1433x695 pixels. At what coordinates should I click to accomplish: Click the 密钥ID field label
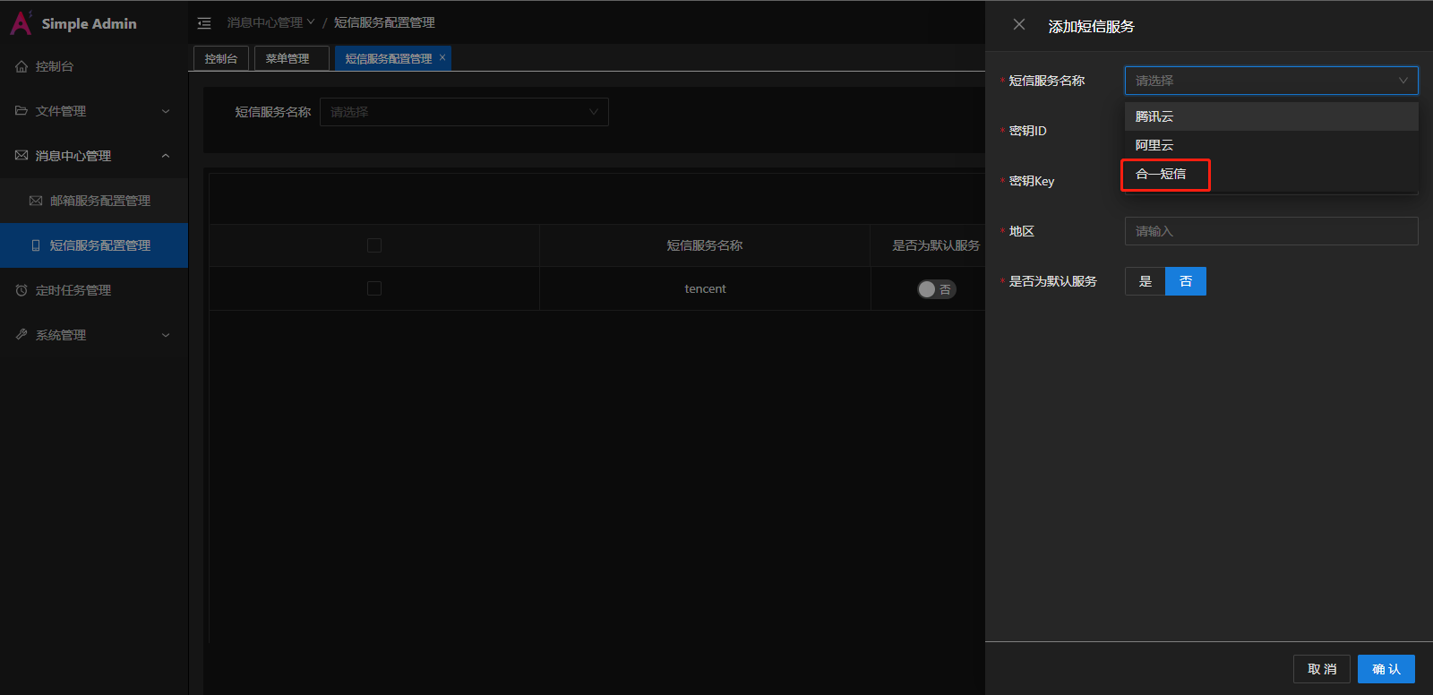pyautogui.click(x=1028, y=131)
